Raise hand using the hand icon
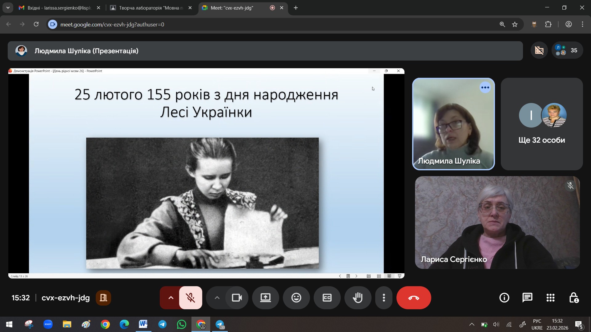 (x=358, y=298)
